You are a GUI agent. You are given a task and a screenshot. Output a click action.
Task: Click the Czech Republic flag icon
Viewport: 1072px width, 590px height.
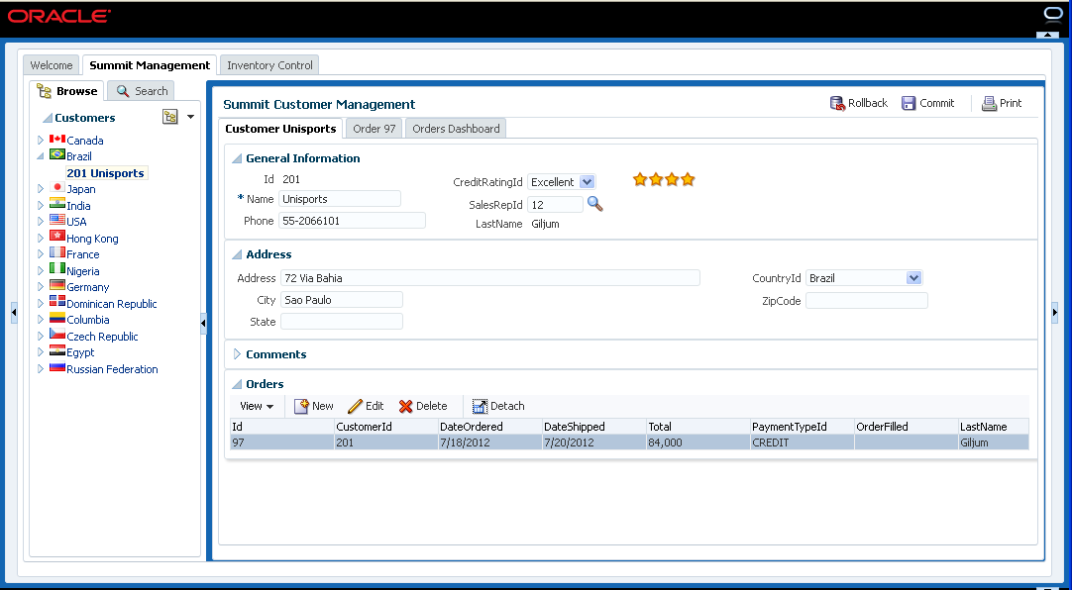[57, 336]
